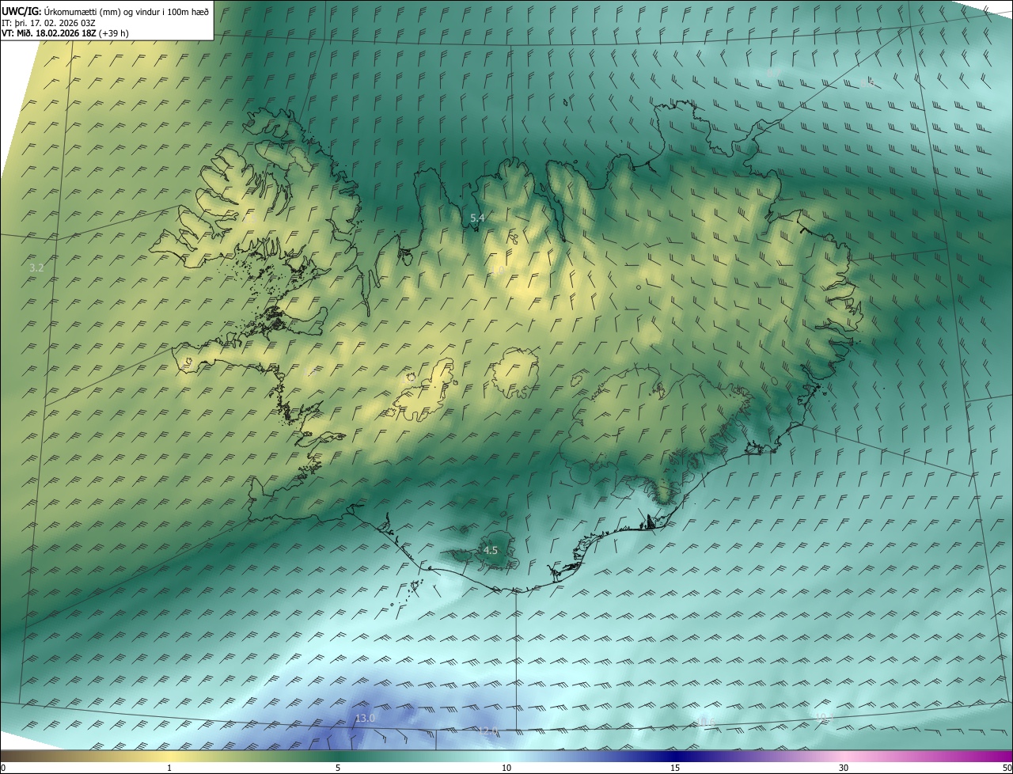Click the precipitation color scale bar
Image resolution: width=1013 pixels, height=774 pixels.
(506, 757)
